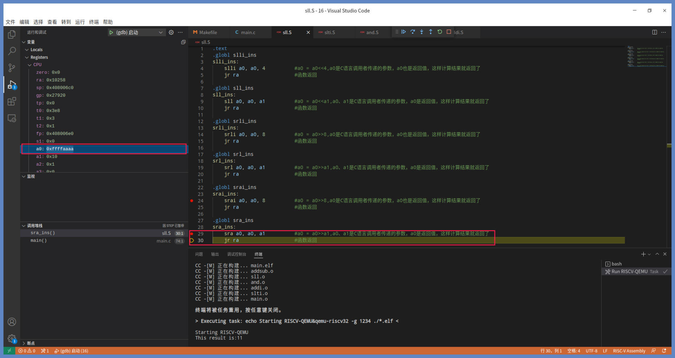
Task: Click the debug Continue button
Action: (x=404, y=32)
